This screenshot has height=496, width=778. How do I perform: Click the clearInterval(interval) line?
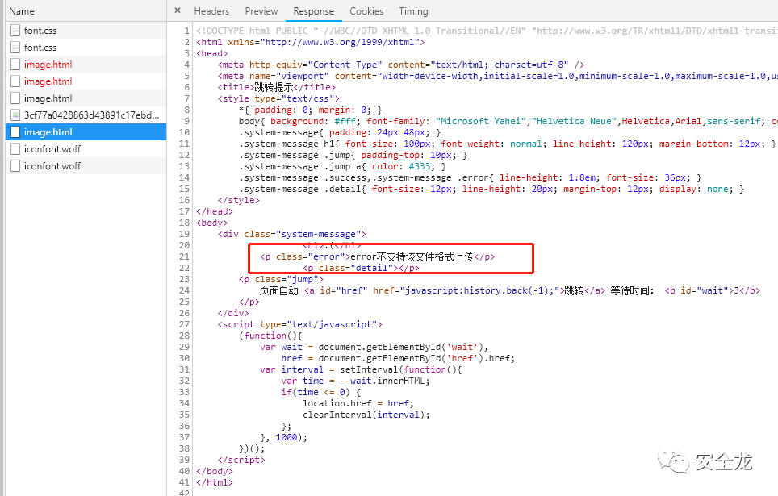click(366, 415)
